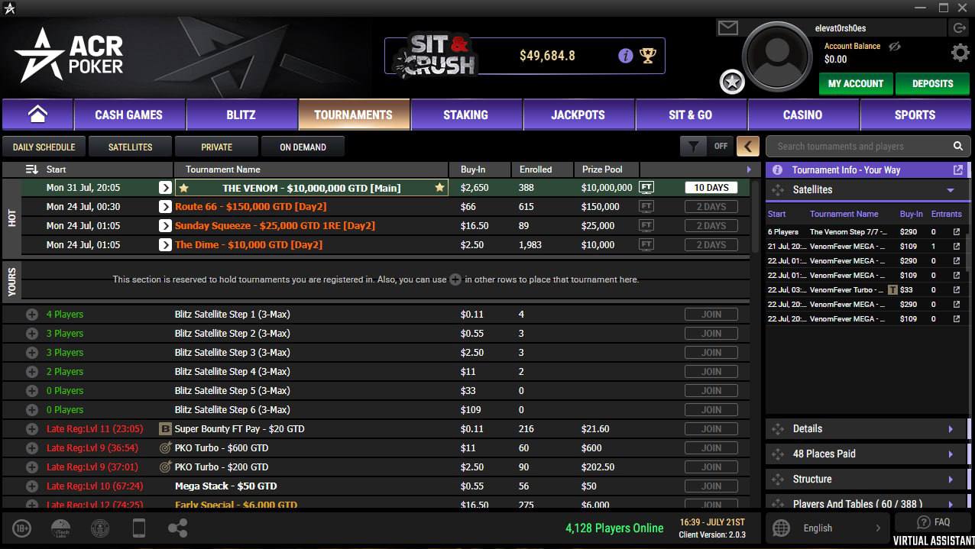Open the Sit & Crush trophy leaderboard
This screenshot has height=549, width=975.
pos(648,56)
